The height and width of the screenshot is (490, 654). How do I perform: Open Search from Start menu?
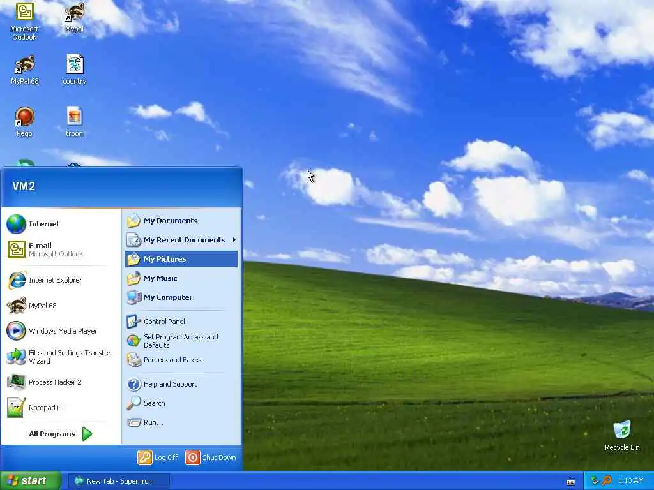tap(181, 403)
